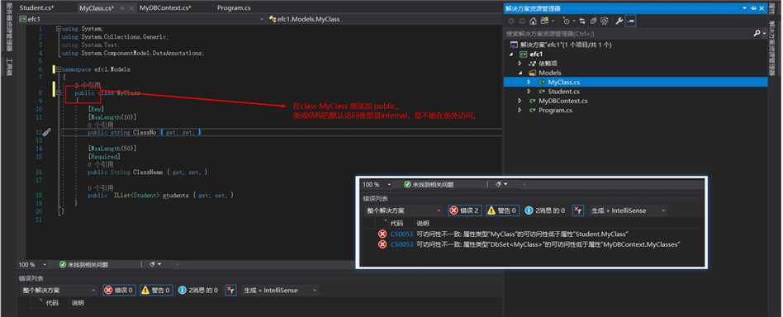
Task: Go forward in Solution Explorer toolbar
Action: click(x=522, y=21)
